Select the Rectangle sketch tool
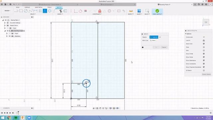 21,11
